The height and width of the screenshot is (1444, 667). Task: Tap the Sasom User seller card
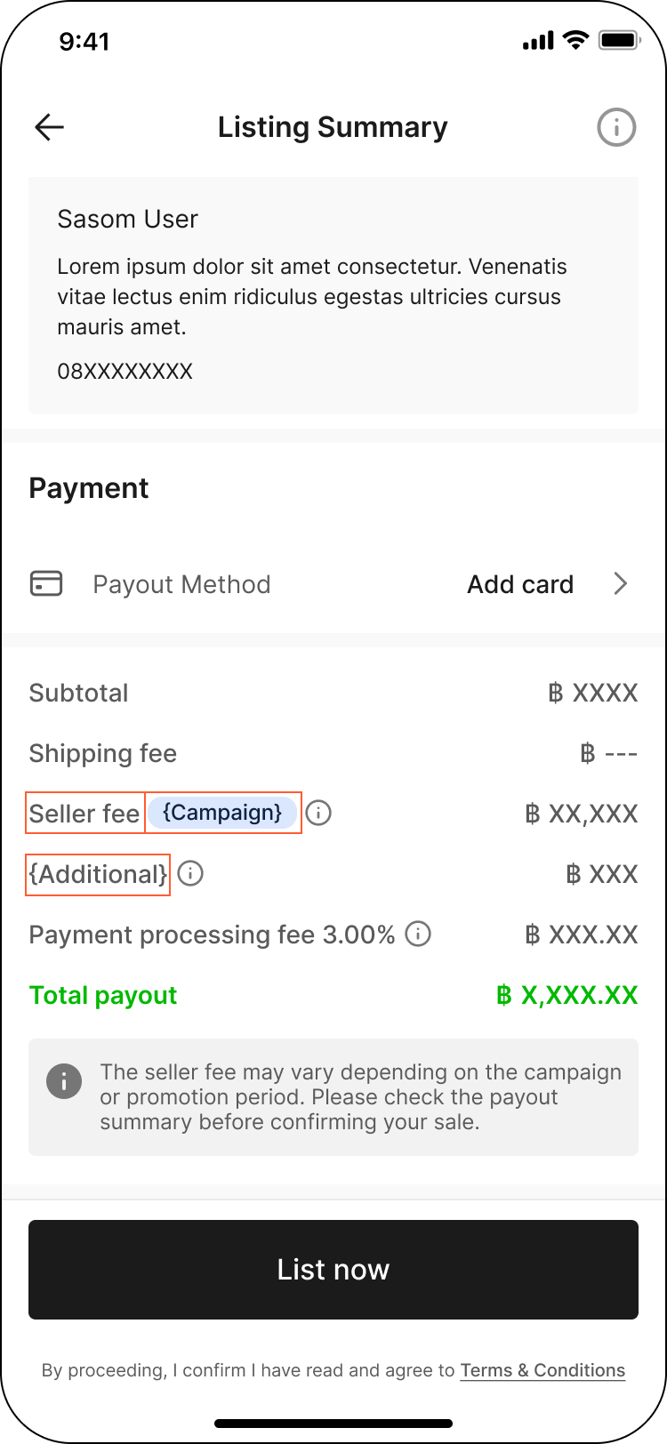[x=333, y=294]
